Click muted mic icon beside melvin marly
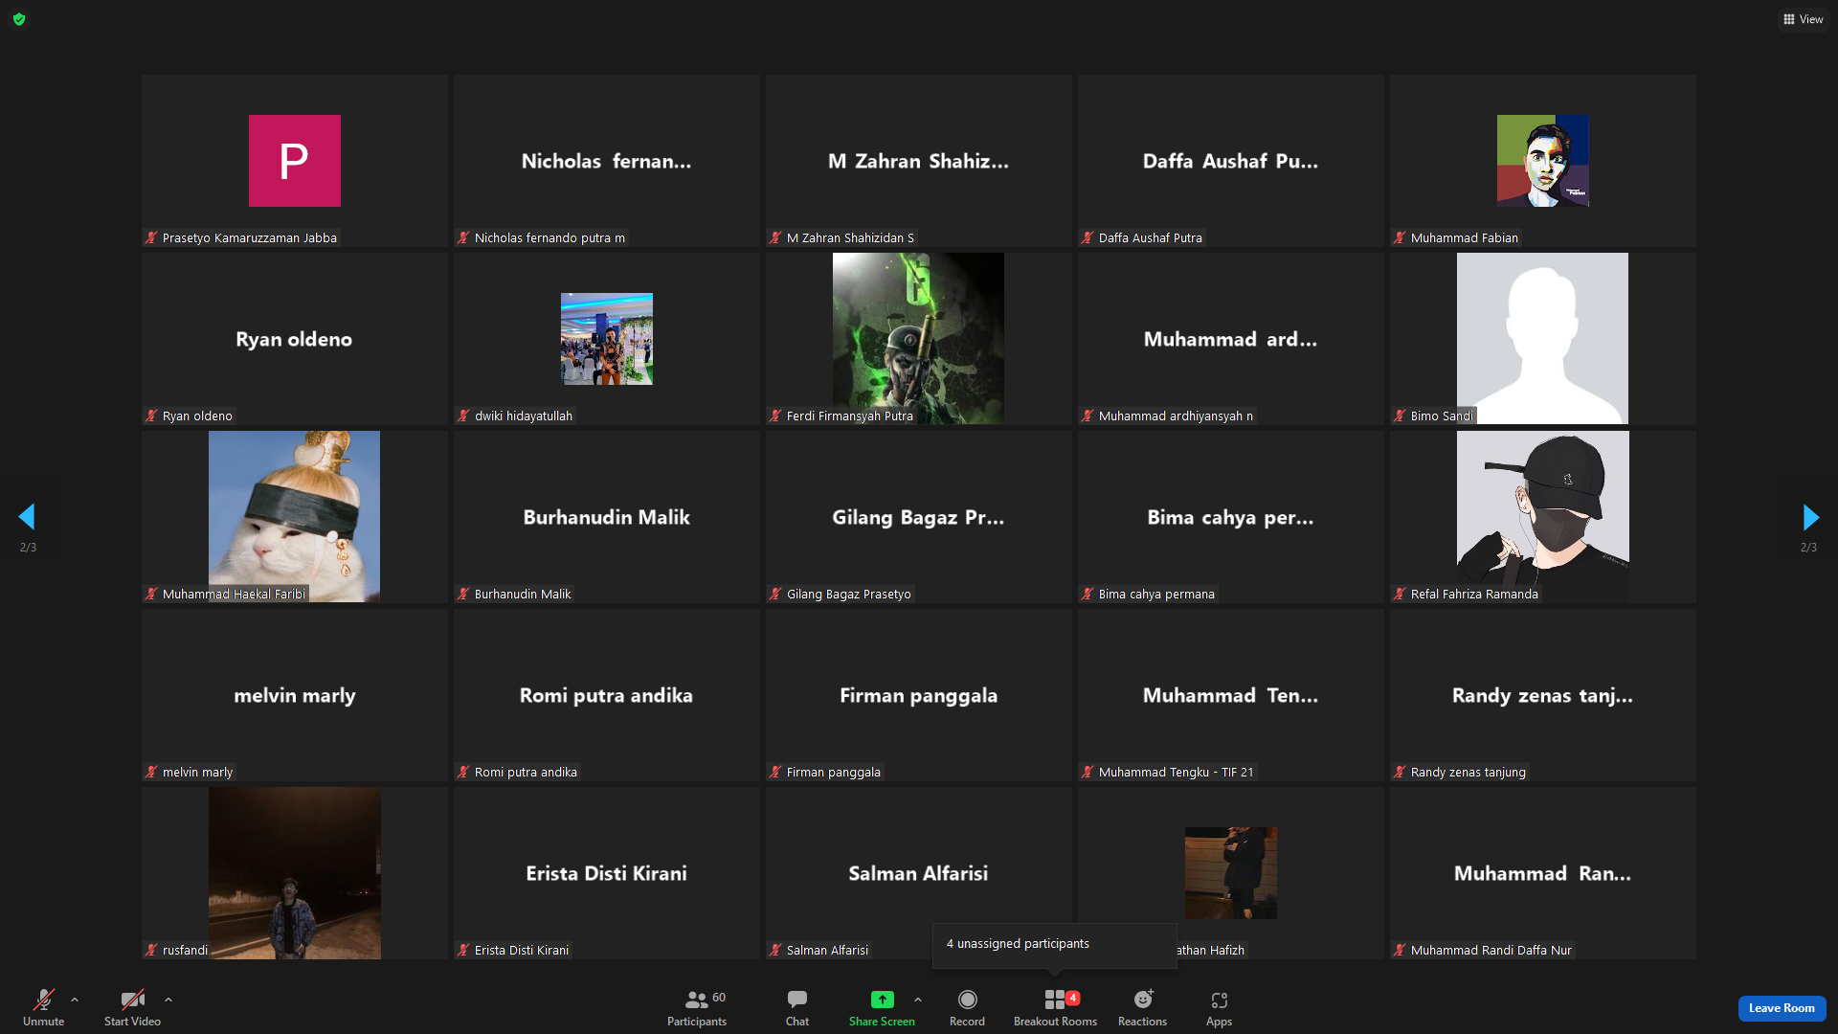Viewport: 1838px width, 1034px height. coord(151,772)
